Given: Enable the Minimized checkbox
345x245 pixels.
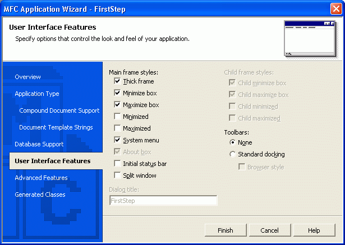Looking at the screenshot, I should [x=117, y=117].
